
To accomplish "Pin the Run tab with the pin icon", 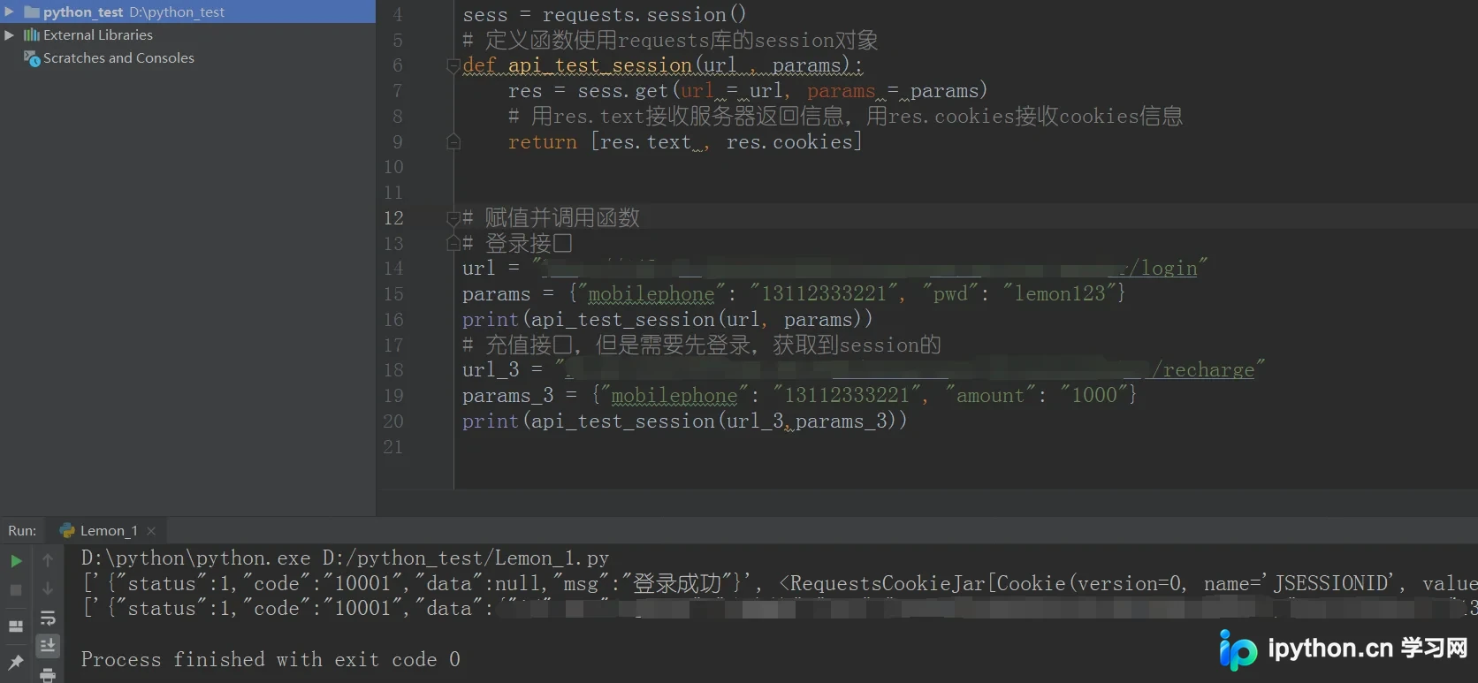I will [x=16, y=661].
